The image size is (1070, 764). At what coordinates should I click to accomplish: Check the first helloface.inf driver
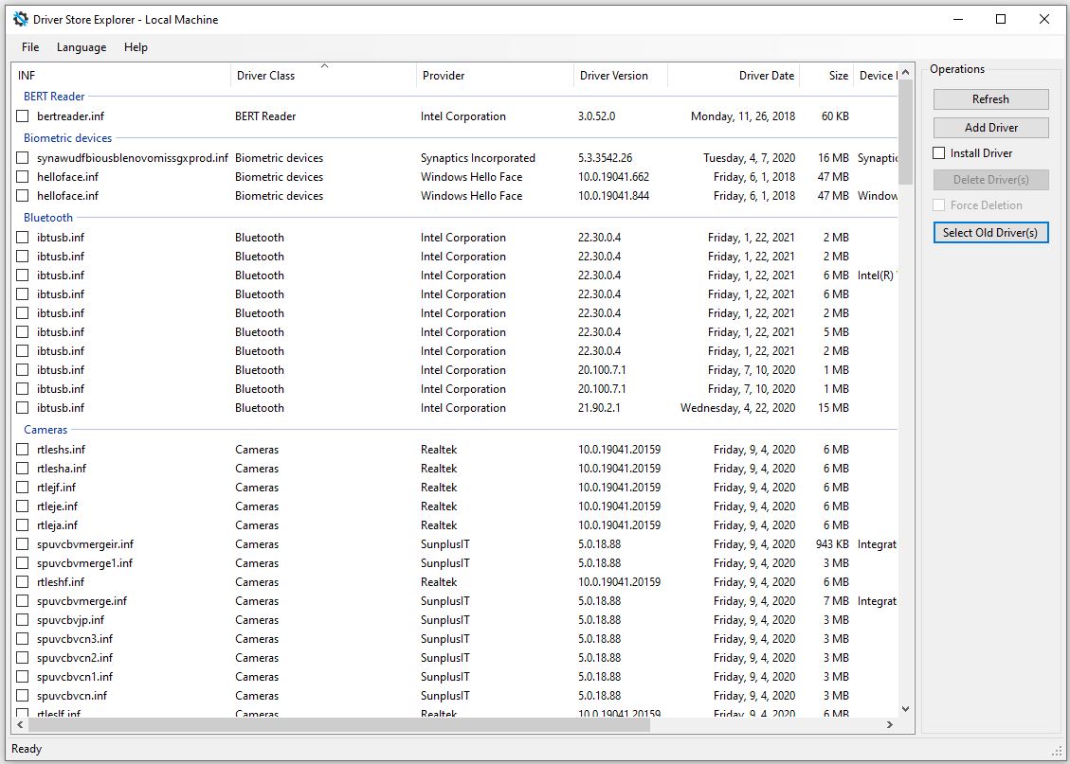(x=22, y=176)
